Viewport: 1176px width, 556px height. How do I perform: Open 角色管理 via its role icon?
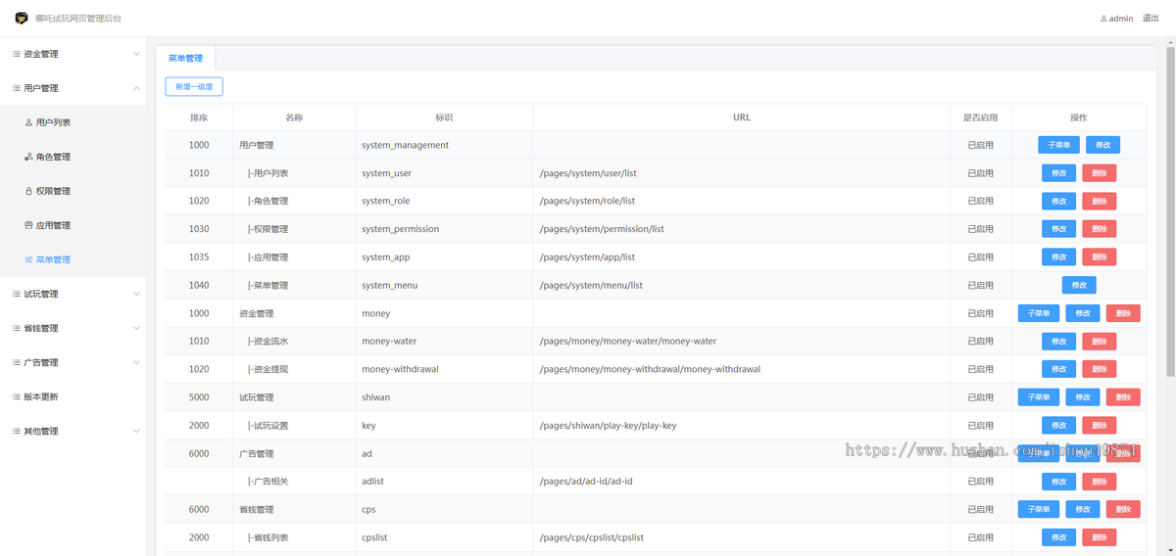click(28, 157)
